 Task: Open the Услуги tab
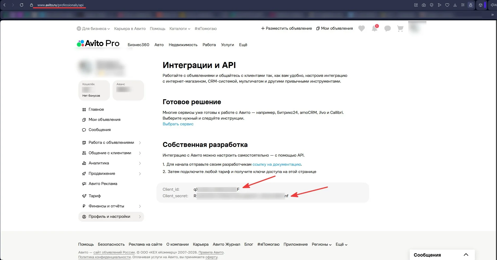(x=227, y=45)
